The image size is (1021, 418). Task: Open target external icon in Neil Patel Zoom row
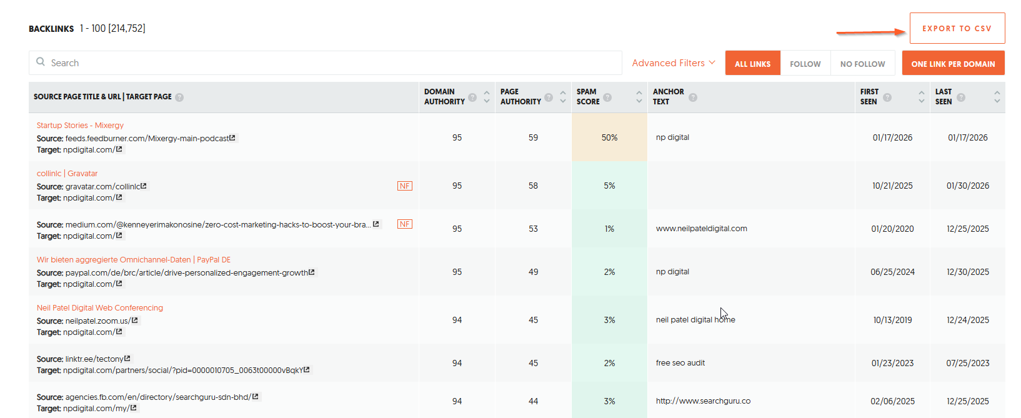click(x=119, y=332)
